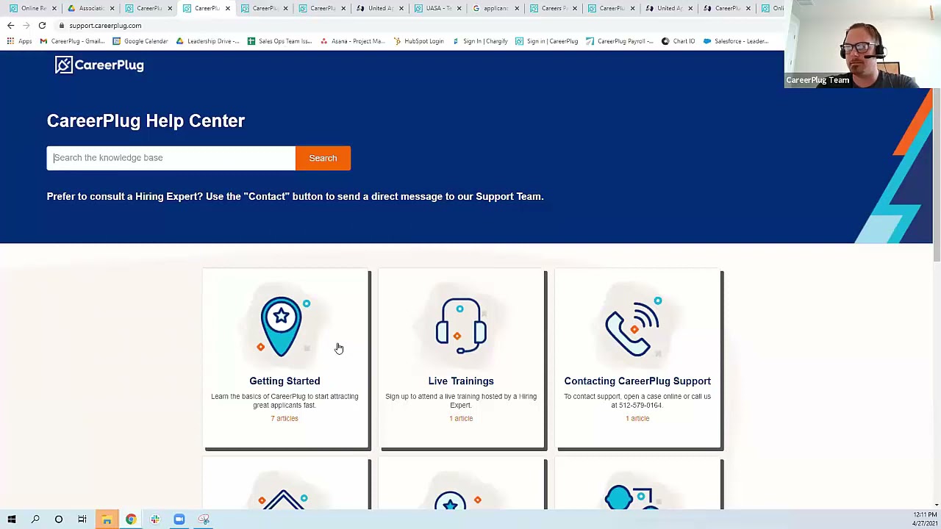The image size is (941, 529).
Task: Open the Google Calendar bookmark
Action: coord(140,41)
